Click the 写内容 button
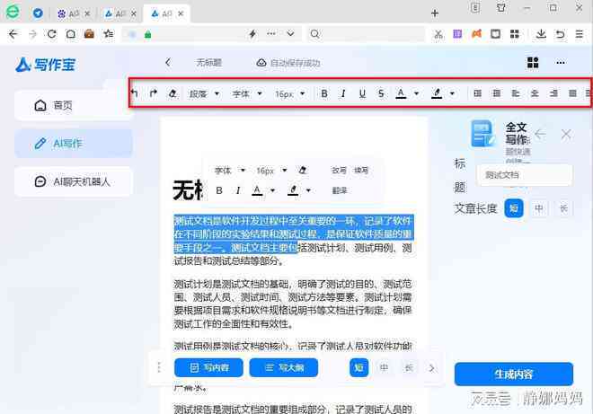The image size is (593, 414). point(208,367)
